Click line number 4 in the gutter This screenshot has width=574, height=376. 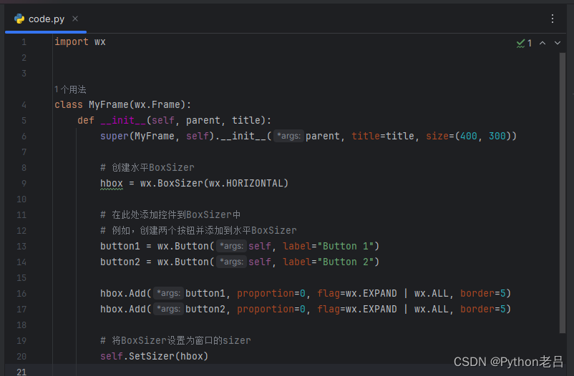pyautogui.click(x=24, y=105)
